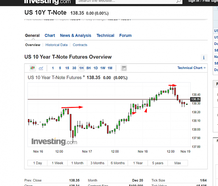Show the 6 Months range
218x186 pixels.
(x=118, y=163)
